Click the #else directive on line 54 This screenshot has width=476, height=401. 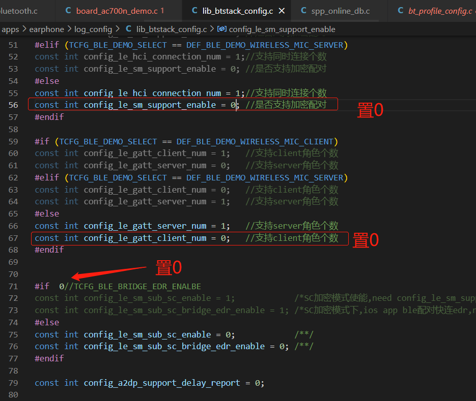click(47, 81)
